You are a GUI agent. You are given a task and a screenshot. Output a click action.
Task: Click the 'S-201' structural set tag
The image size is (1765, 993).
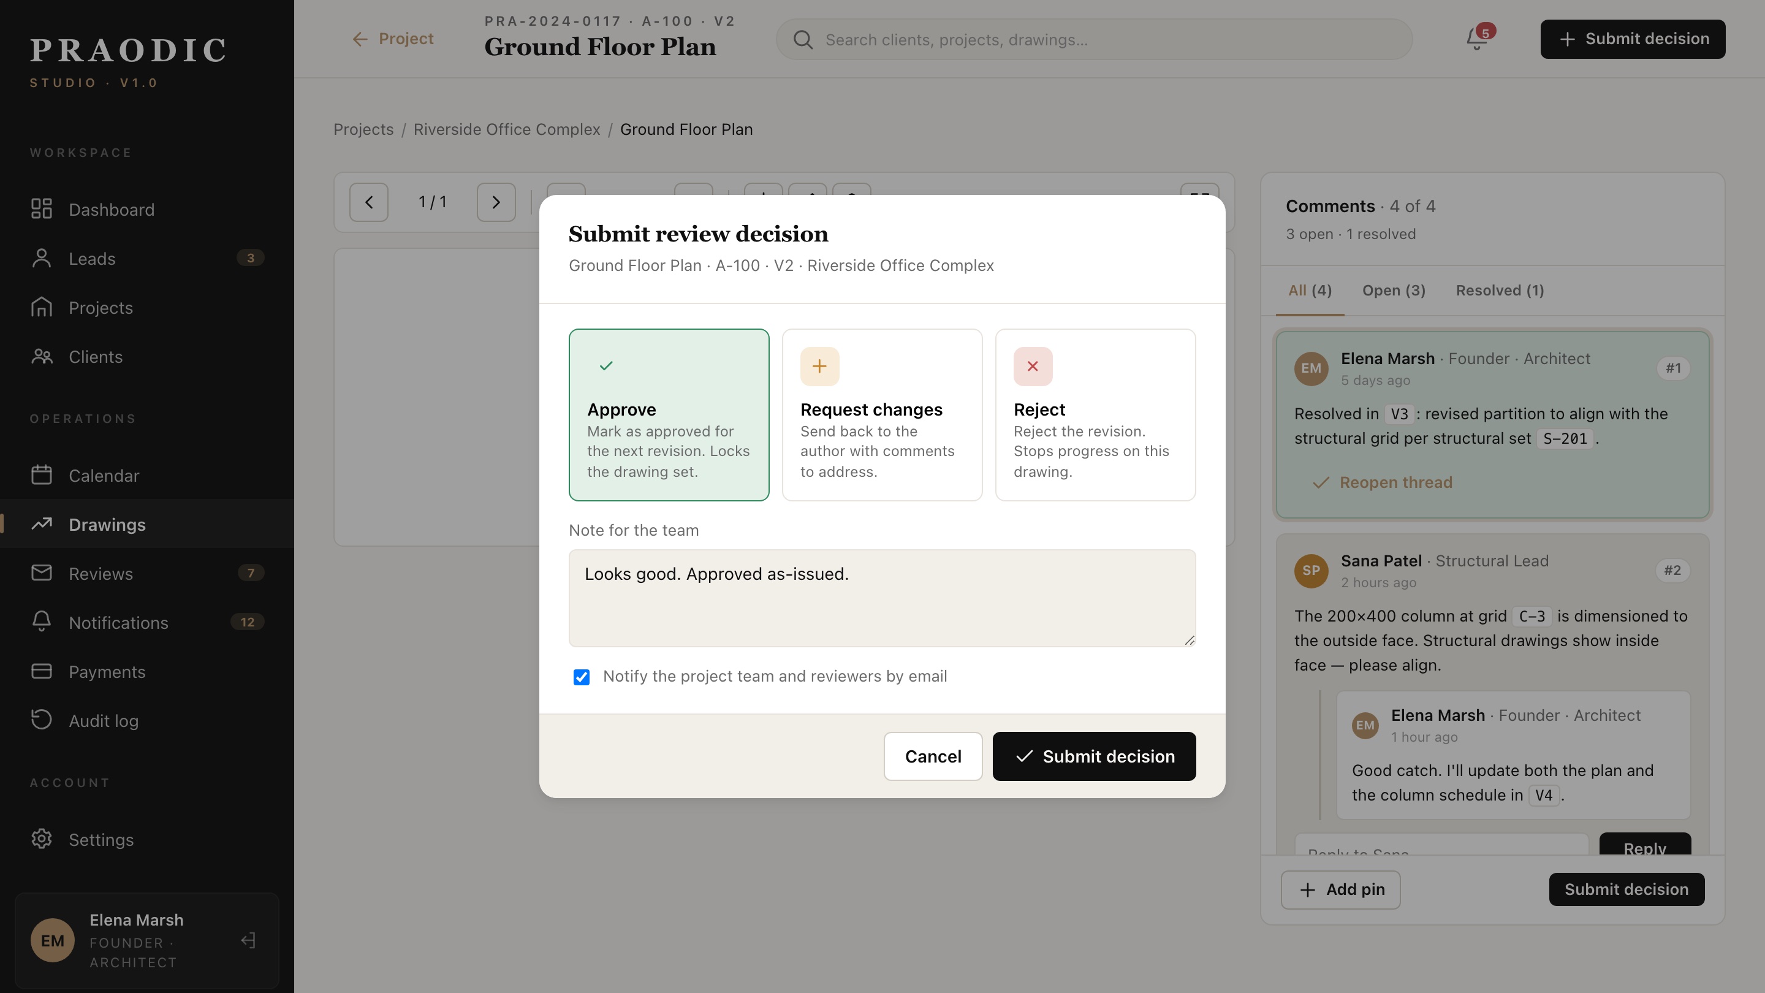point(1565,439)
